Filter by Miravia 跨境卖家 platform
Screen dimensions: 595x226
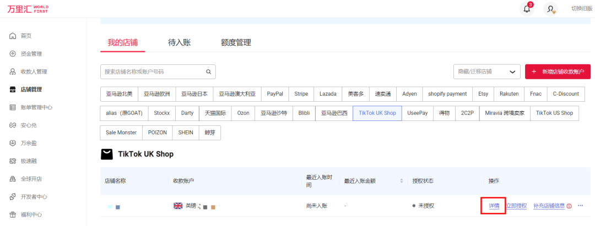point(505,113)
